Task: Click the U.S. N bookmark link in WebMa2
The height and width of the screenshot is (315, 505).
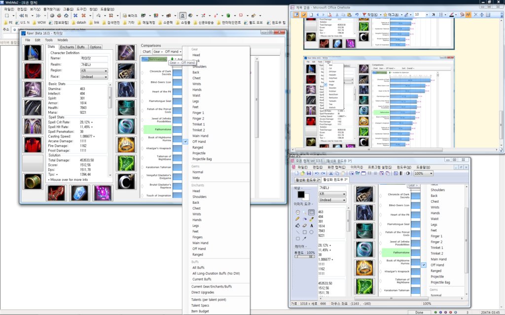Action: (x=23, y=23)
